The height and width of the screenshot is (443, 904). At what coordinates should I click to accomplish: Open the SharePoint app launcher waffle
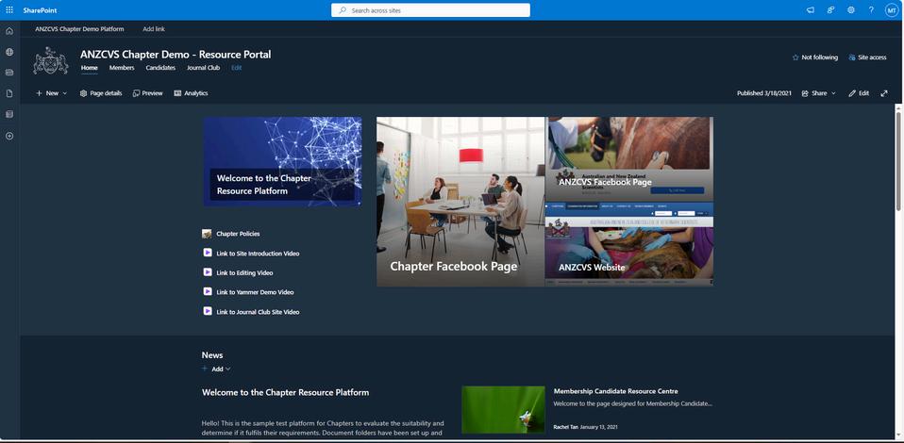9,9
